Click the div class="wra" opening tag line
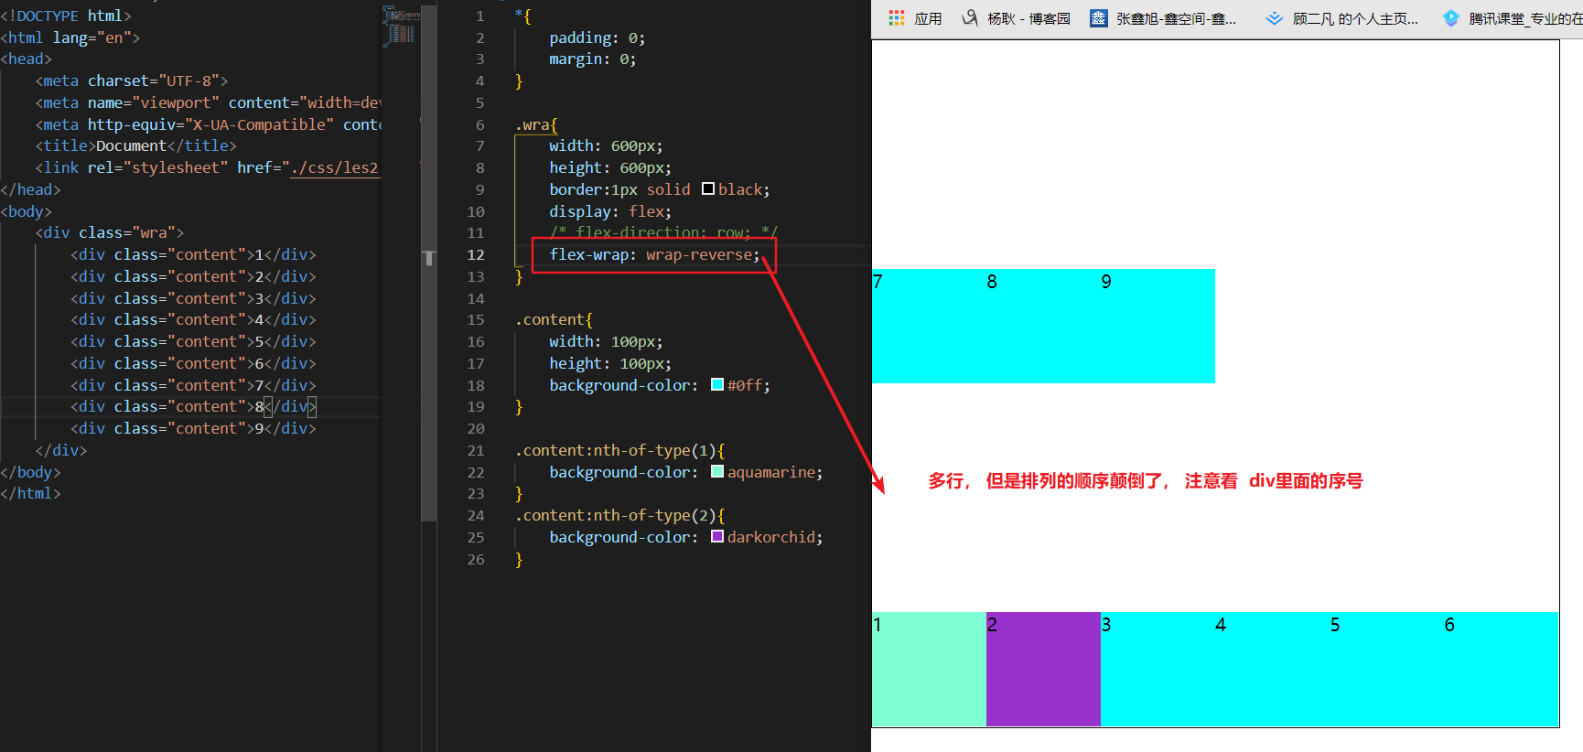This screenshot has height=752, width=1583. [110, 233]
